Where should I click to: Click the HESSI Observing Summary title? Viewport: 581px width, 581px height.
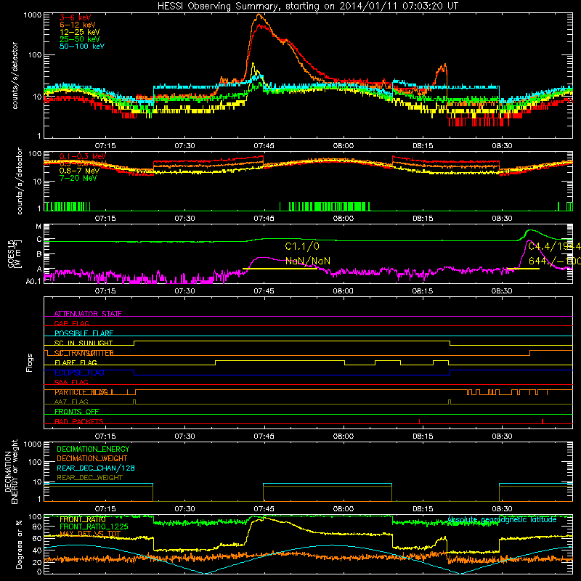pos(307,6)
